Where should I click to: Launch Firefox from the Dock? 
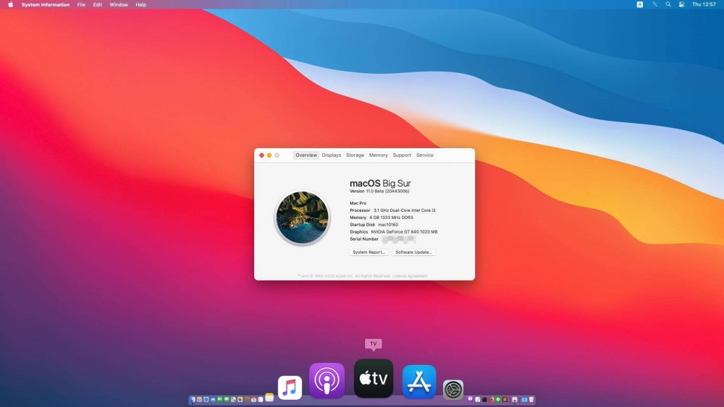pyautogui.click(x=492, y=399)
